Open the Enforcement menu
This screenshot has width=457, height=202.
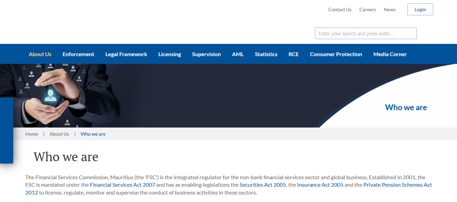[78, 54]
